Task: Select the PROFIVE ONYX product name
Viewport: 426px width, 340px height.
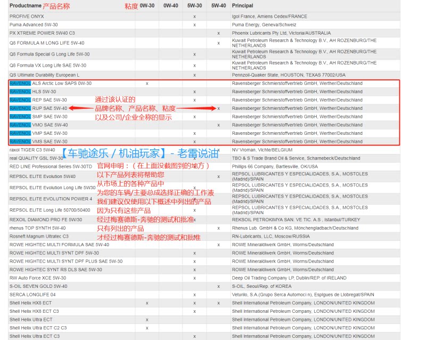Action: [27, 17]
